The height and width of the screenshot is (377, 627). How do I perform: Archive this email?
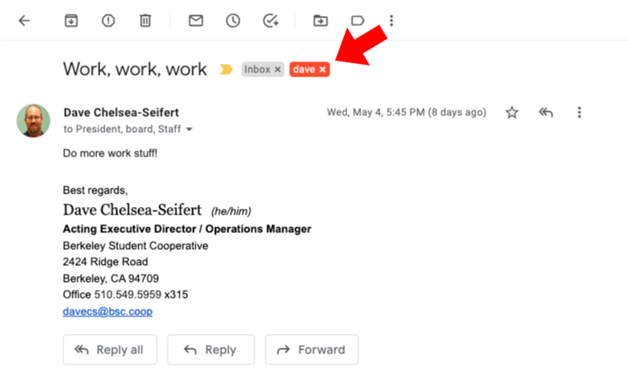click(x=71, y=20)
